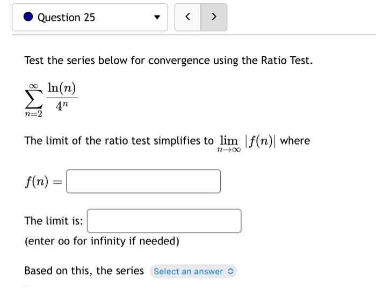376x292 pixels.
Task: Click the summation sigma symbol
Action: [x=33, y=101]
